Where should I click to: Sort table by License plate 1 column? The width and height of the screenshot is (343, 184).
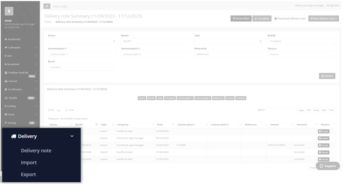(x=207, y=124)
